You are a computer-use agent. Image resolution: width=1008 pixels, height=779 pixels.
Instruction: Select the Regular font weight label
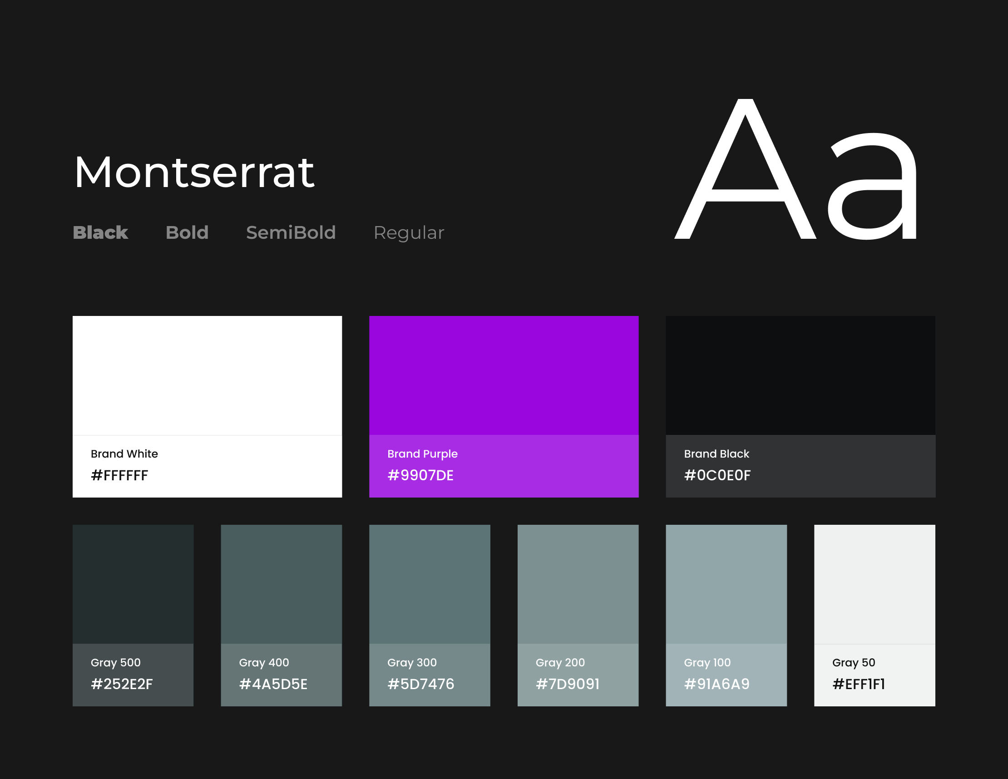409,232
